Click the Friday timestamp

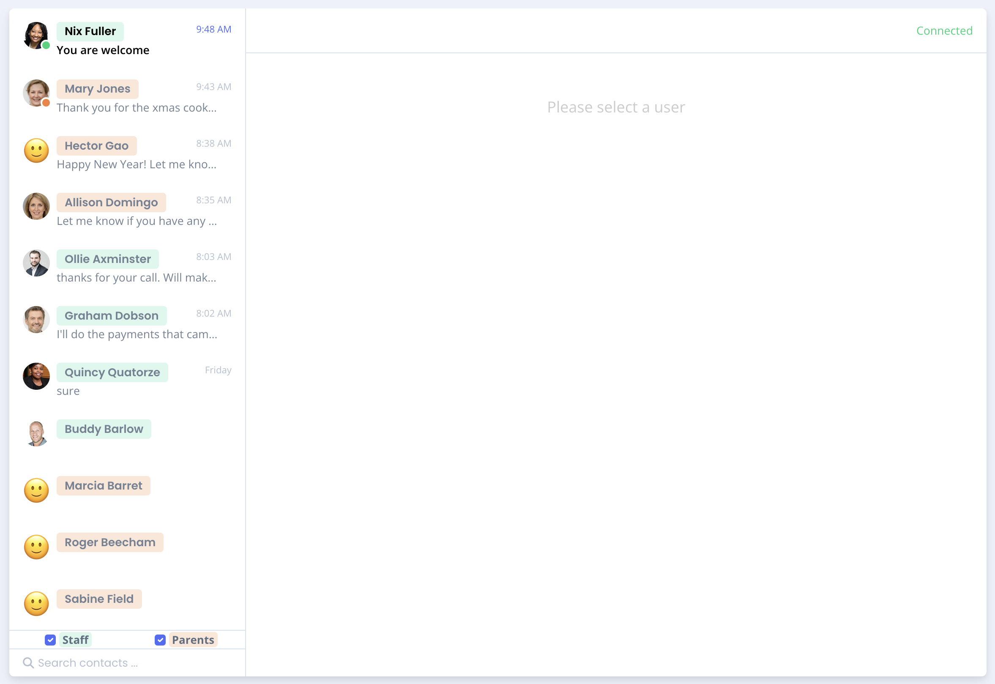(218, 370)
